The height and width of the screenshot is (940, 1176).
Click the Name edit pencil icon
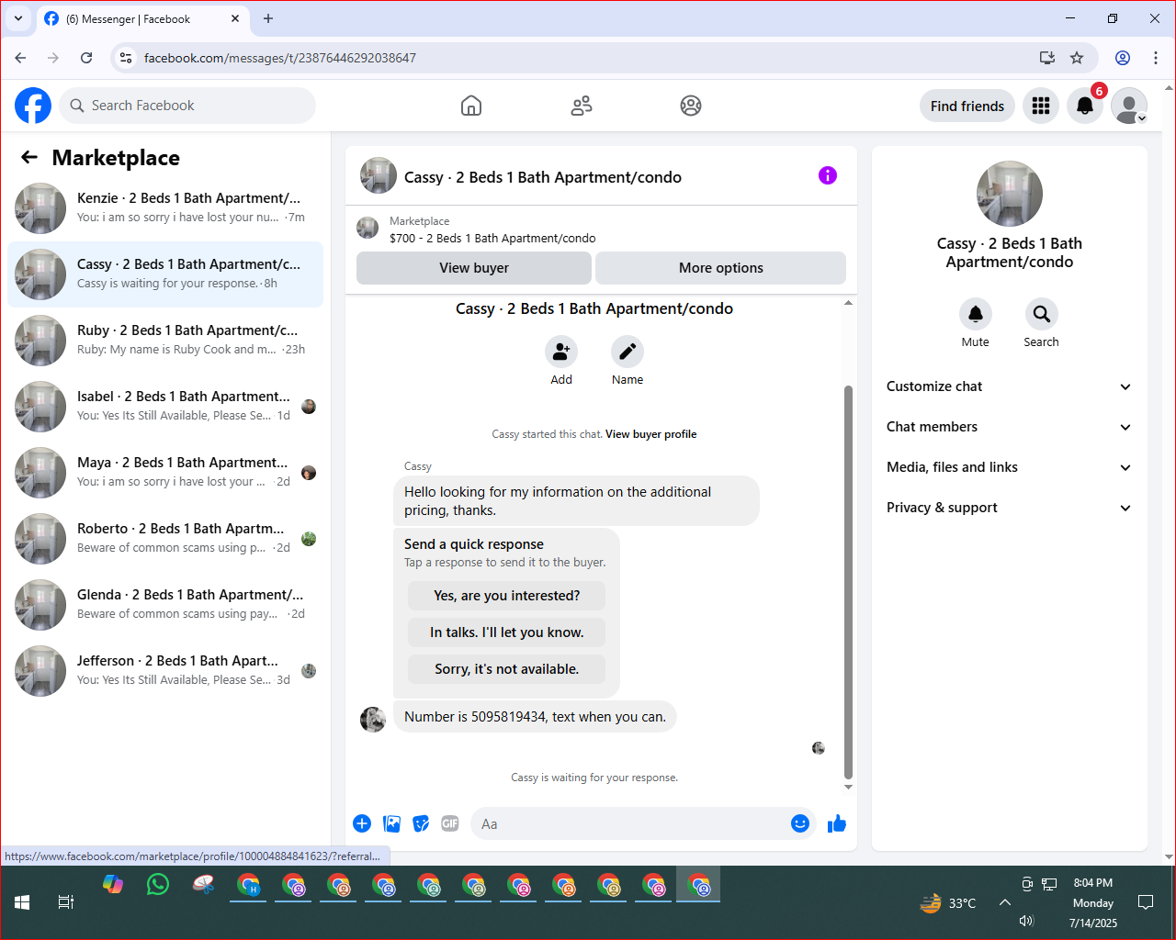(x=628, y=352)
